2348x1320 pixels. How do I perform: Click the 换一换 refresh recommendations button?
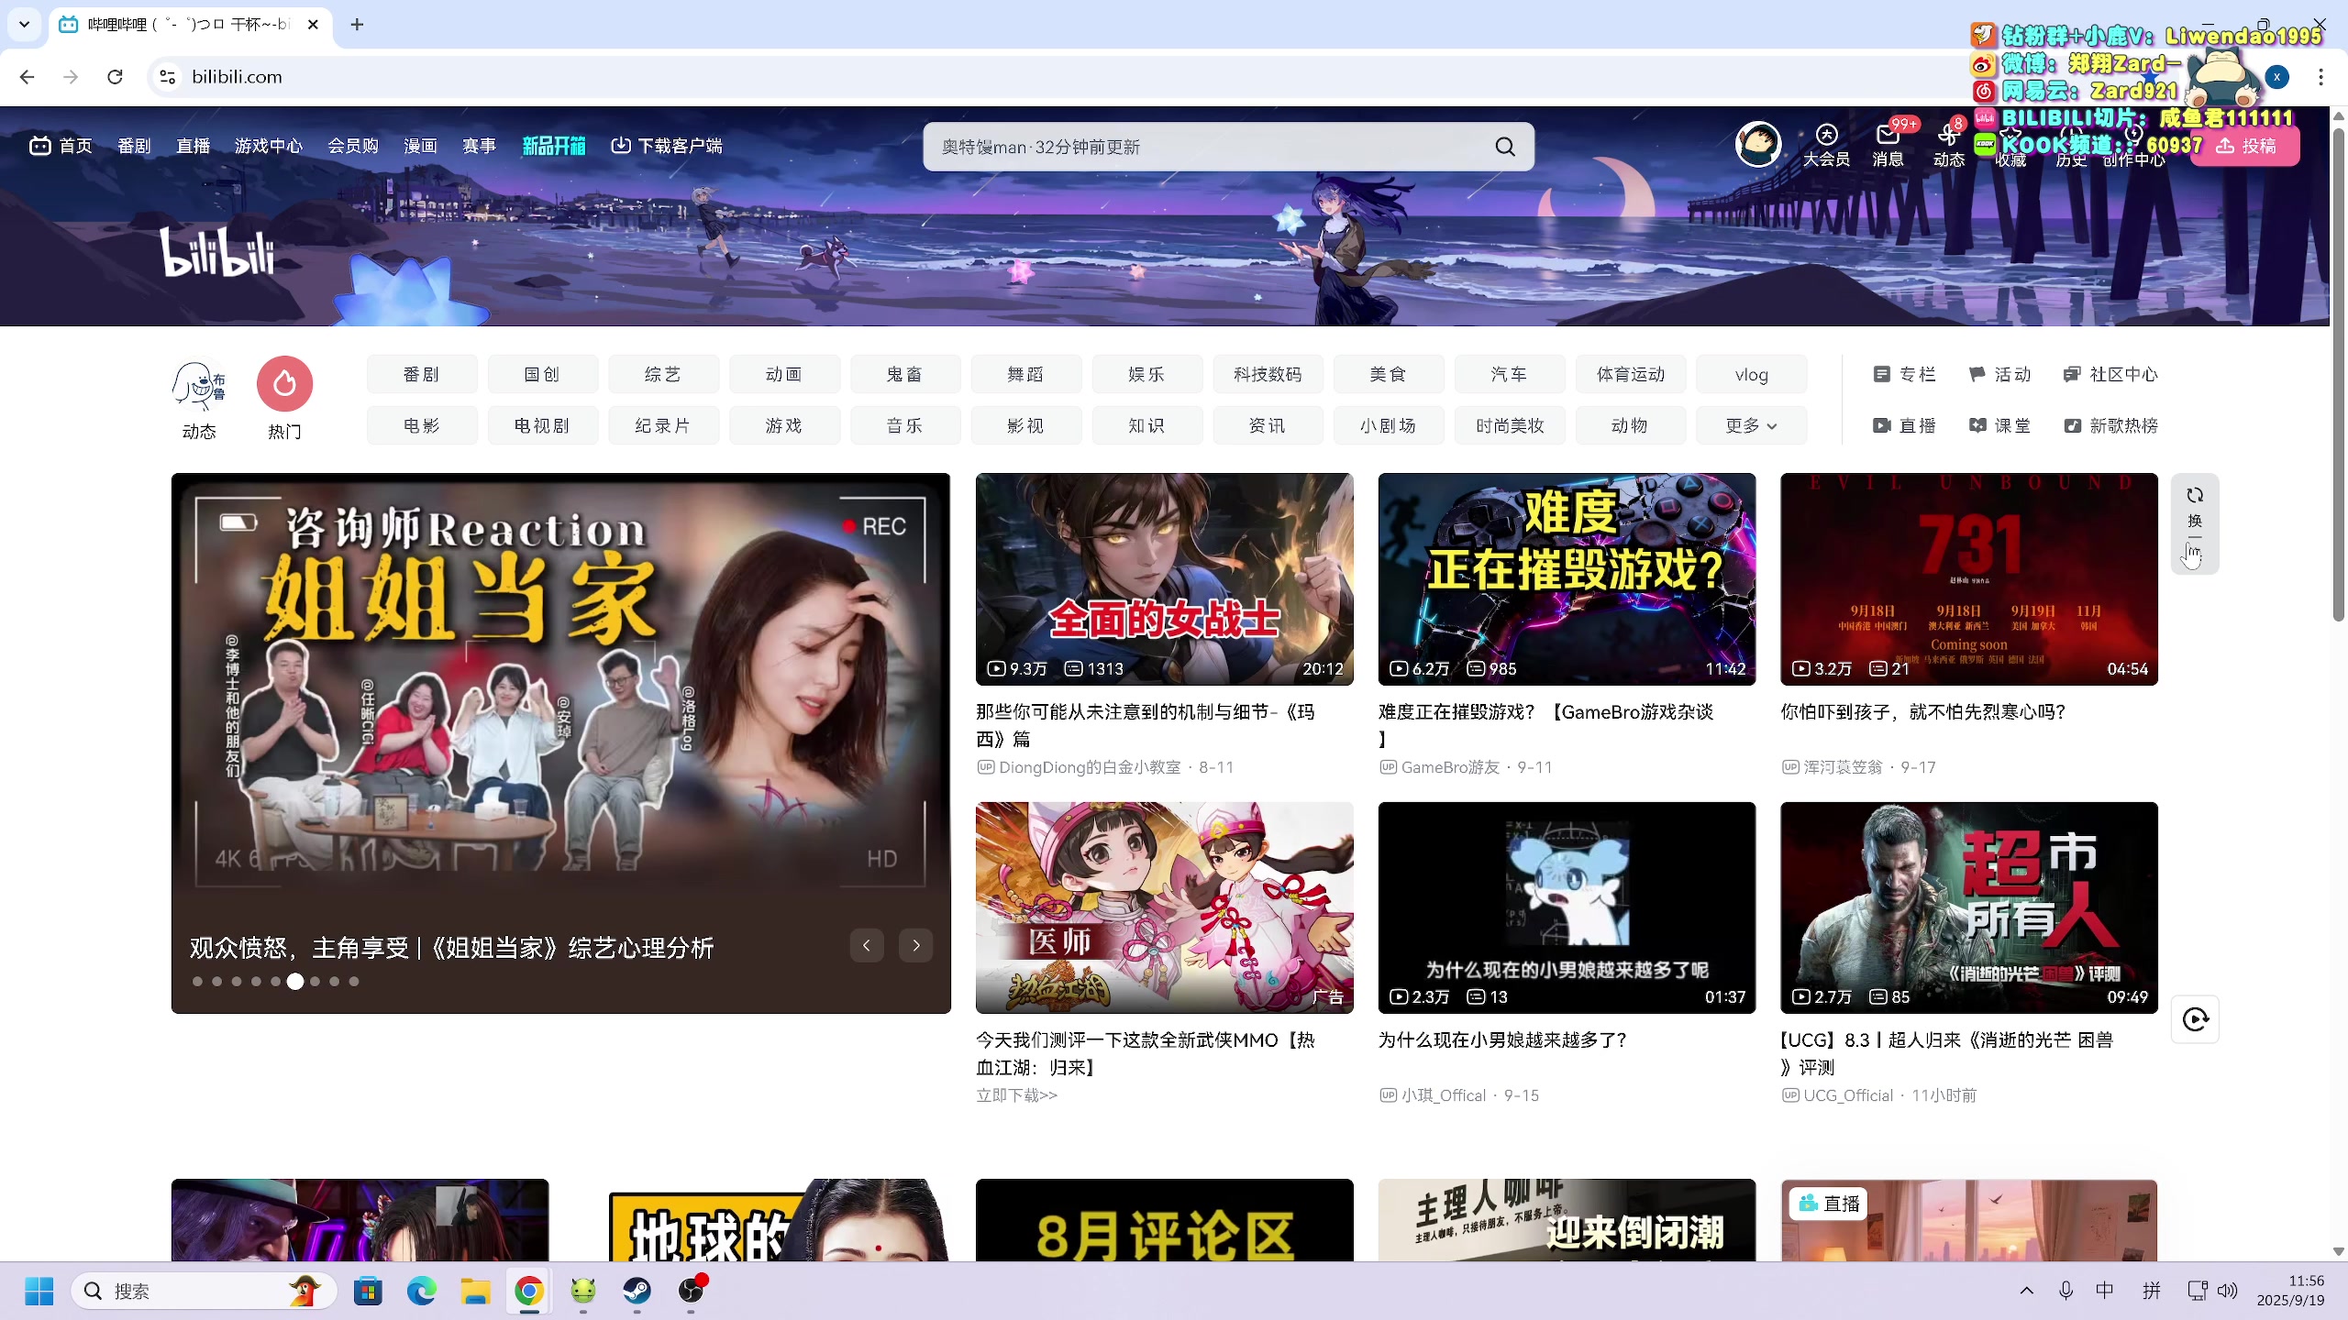(x=2195, y=524)
